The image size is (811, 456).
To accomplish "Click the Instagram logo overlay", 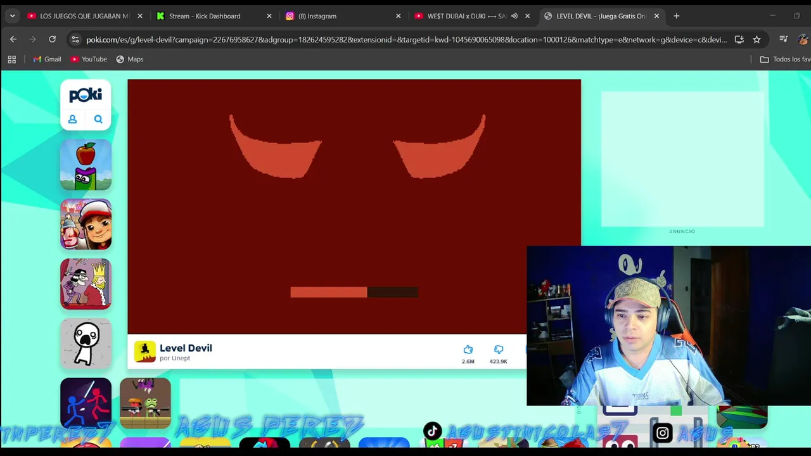I will (x=662, y=433).
